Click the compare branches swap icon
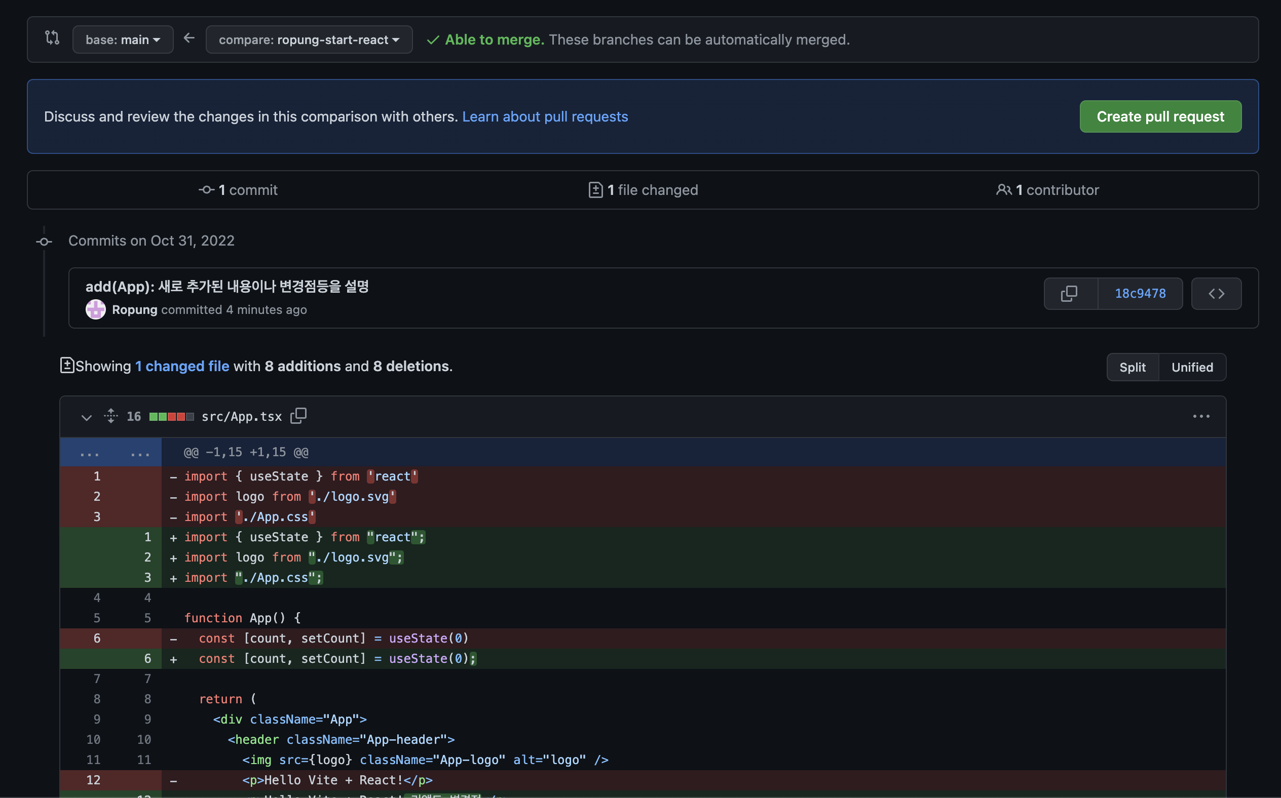Viewport: 1281px width, 798px height. click(x=52, y=38)
